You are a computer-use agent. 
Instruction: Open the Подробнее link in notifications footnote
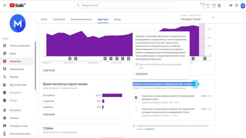pos(150,129)
